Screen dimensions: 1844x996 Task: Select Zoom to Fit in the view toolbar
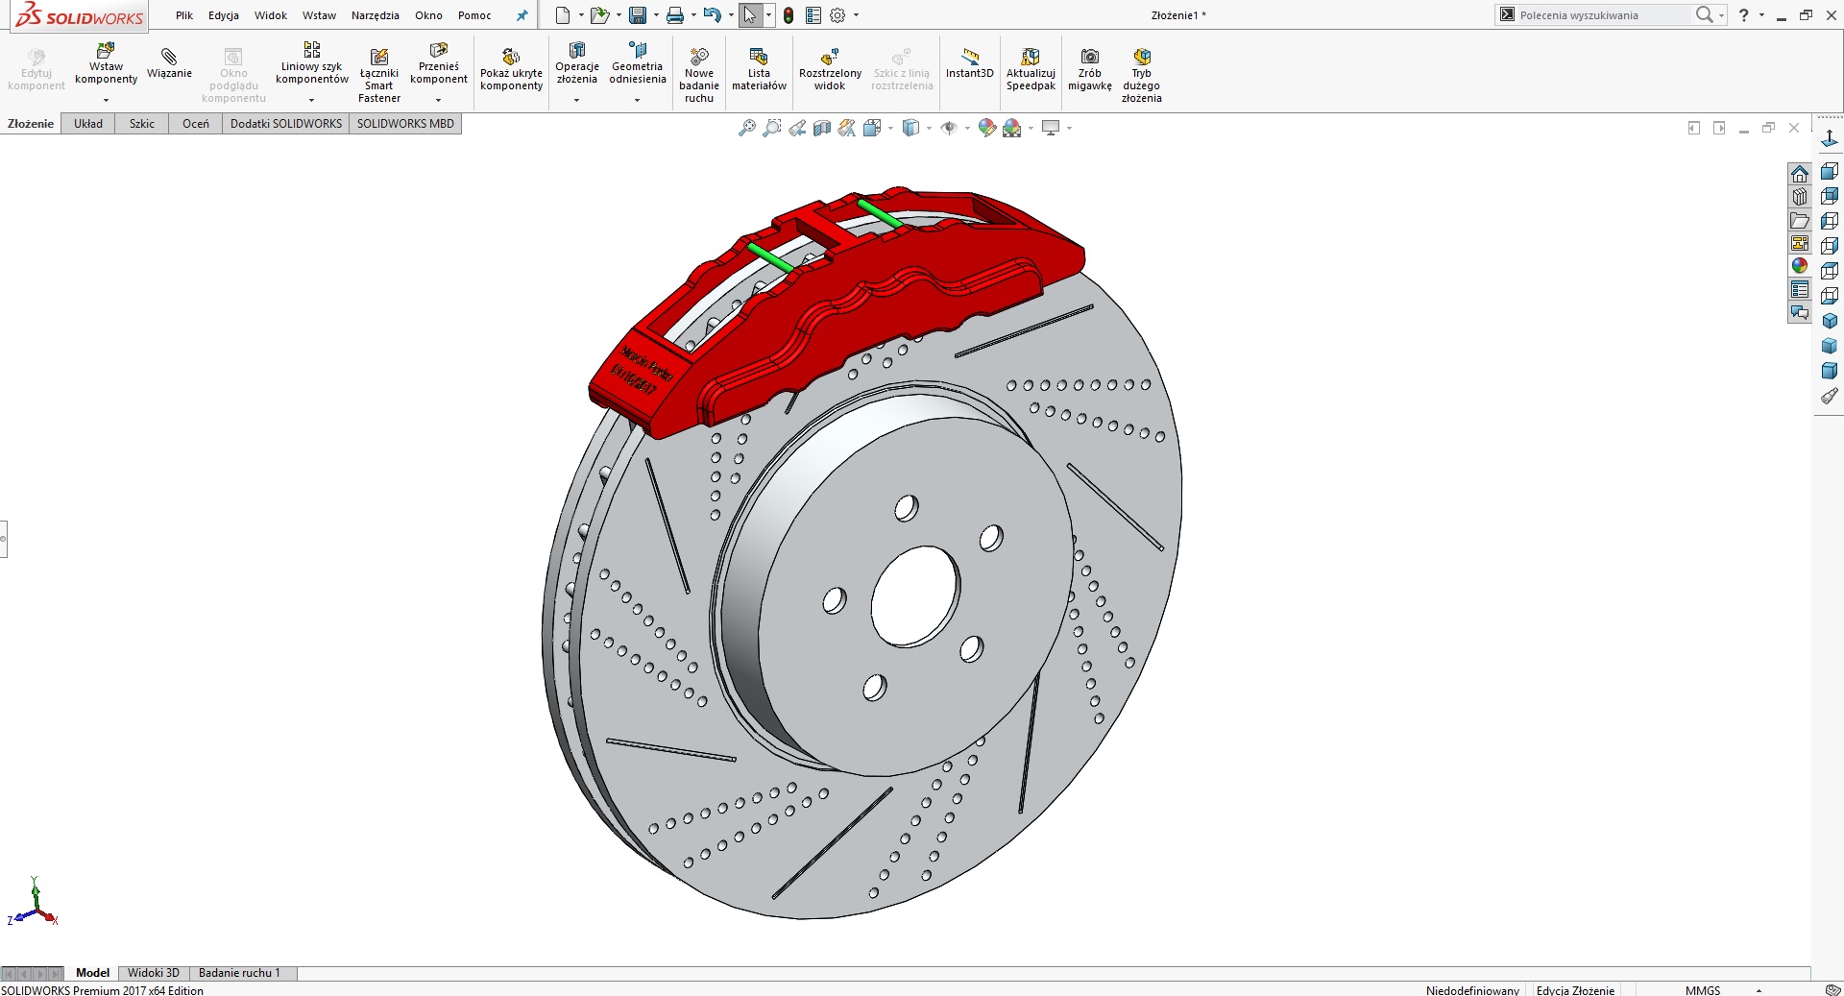(x=747, y=127)
